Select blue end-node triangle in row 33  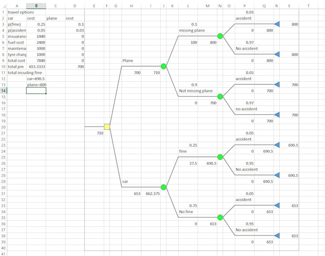pyautogui.click(x=277, y=205)
